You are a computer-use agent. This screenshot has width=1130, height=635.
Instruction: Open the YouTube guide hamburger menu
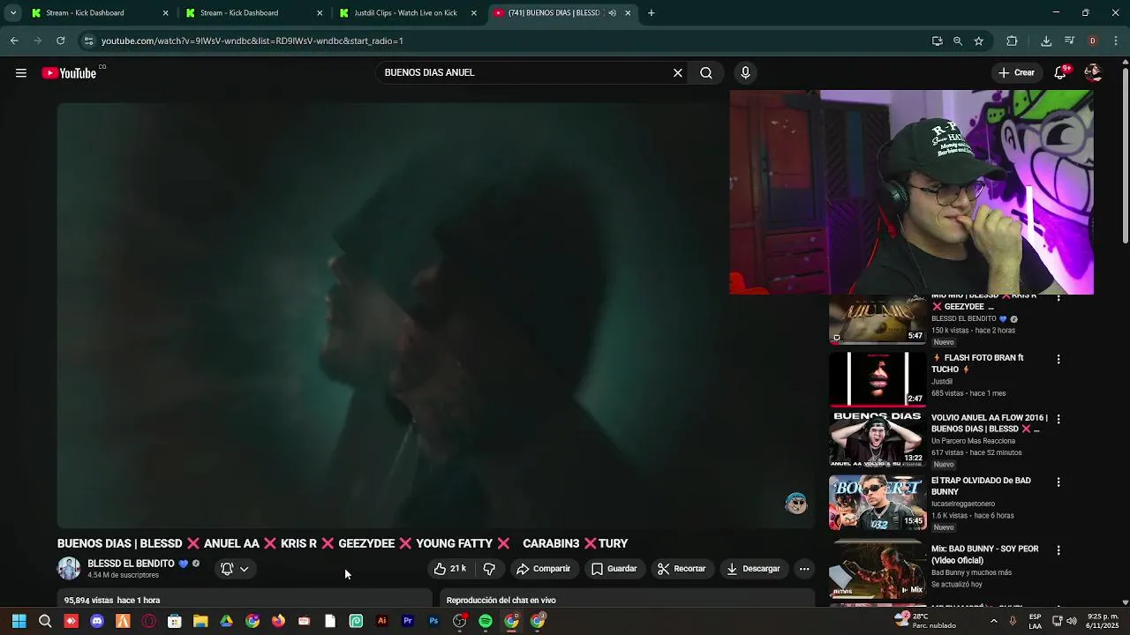click(x=21, y=73)
